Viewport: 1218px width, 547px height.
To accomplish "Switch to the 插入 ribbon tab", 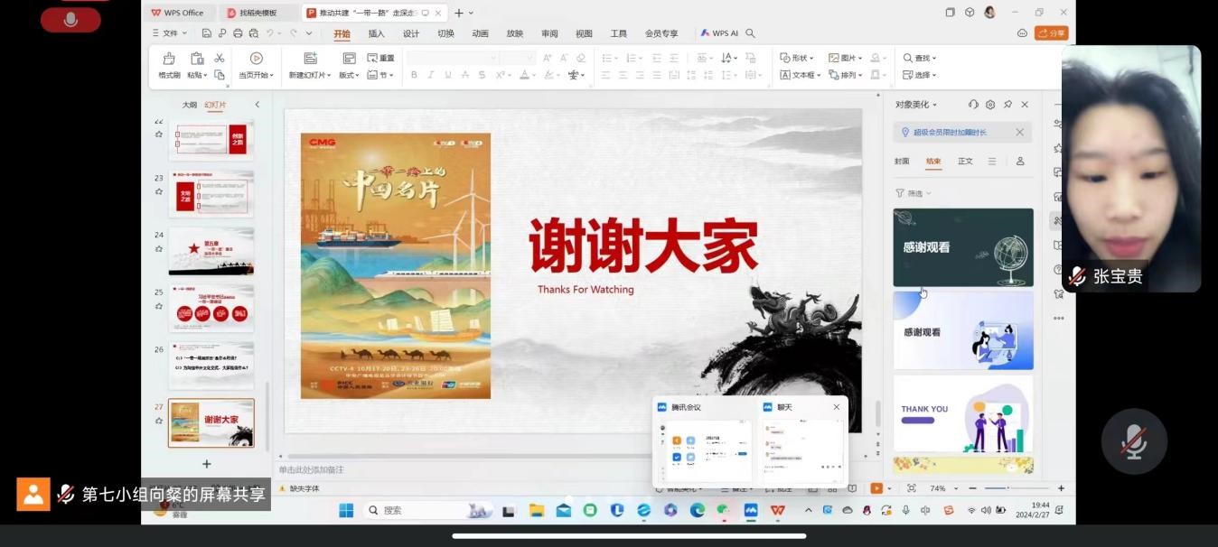I will [376, 33].
